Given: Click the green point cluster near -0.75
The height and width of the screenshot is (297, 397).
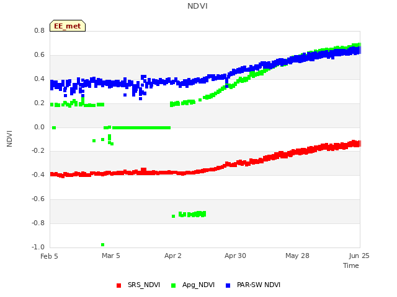Looking at the screenshot, I should pyautogui.click(x=192, y=215).
